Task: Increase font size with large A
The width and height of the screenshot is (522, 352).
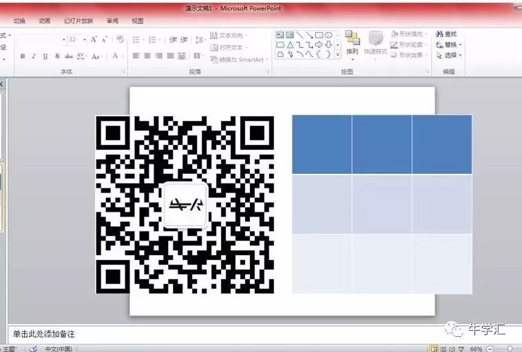Action: coord(94,40)
